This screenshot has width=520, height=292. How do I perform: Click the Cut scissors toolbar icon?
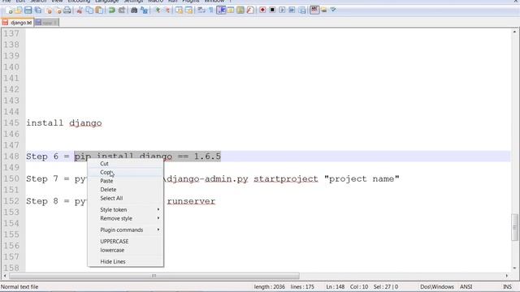coord(80,11)
